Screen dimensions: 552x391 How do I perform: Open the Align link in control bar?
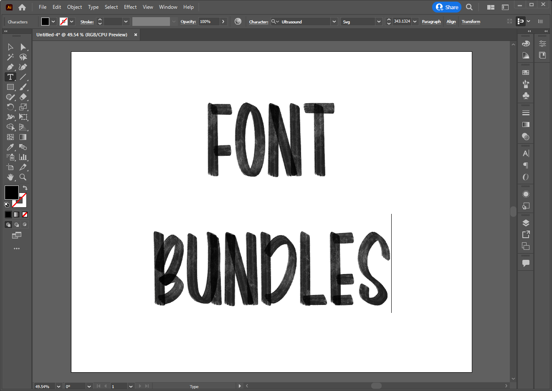tap(451, 22)
